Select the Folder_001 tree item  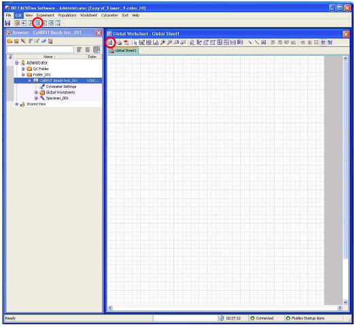(x=41, y=75)
